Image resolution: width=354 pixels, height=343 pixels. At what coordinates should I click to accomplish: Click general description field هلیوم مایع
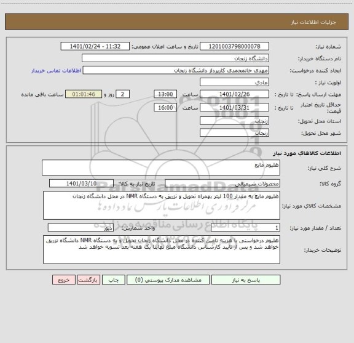pyautogui.click(x=161, y=167)
